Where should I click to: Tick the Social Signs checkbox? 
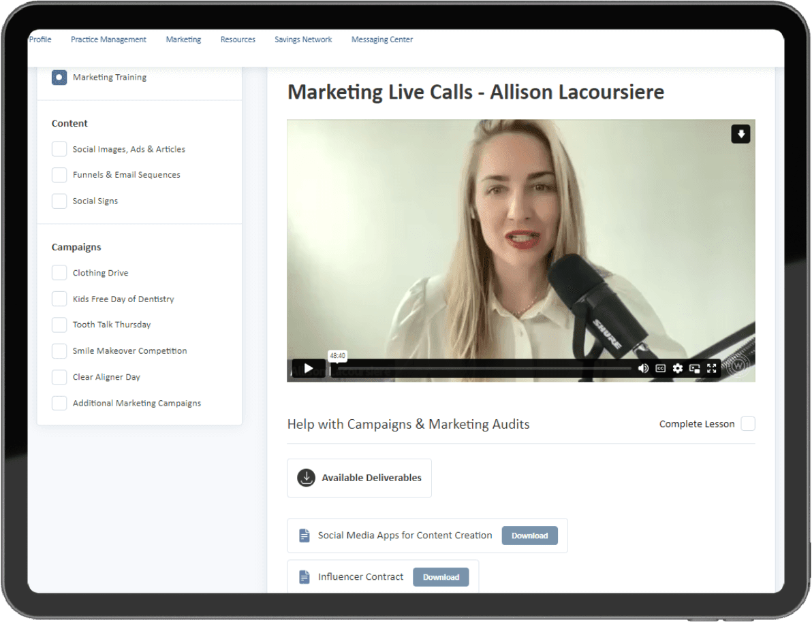click(x=59, y=201)
